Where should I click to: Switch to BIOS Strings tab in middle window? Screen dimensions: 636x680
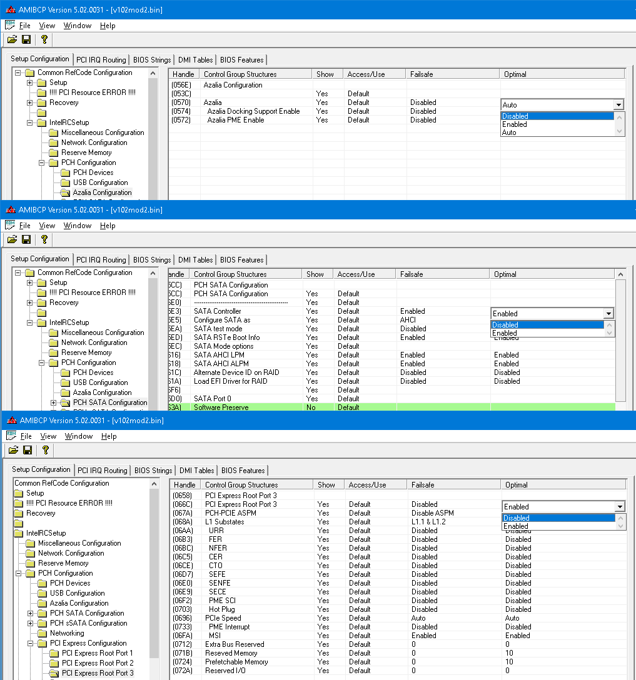pos(152,260)
